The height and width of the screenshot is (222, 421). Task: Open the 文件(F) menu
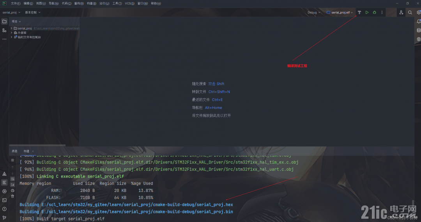coord(16,4)
